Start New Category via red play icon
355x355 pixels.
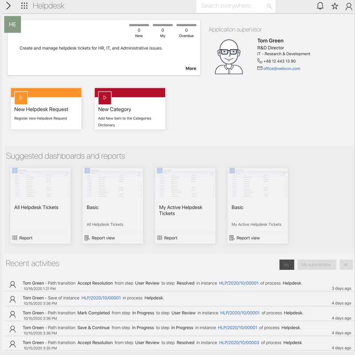click(105, 98)
